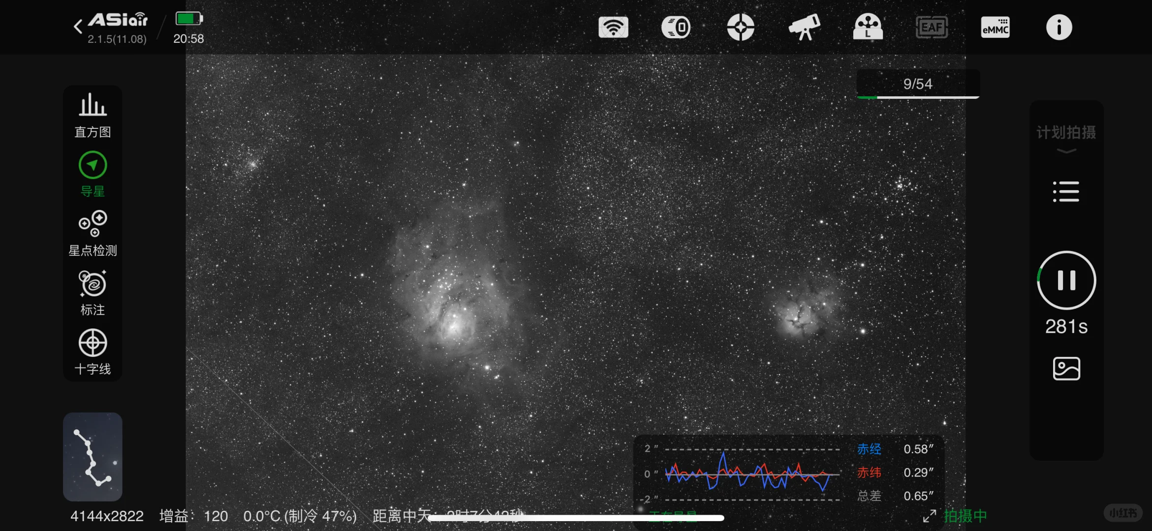The image size is (1152, 531).
Task: Open guiding crosshair settings icon
Action: click(x=740, y=27)
